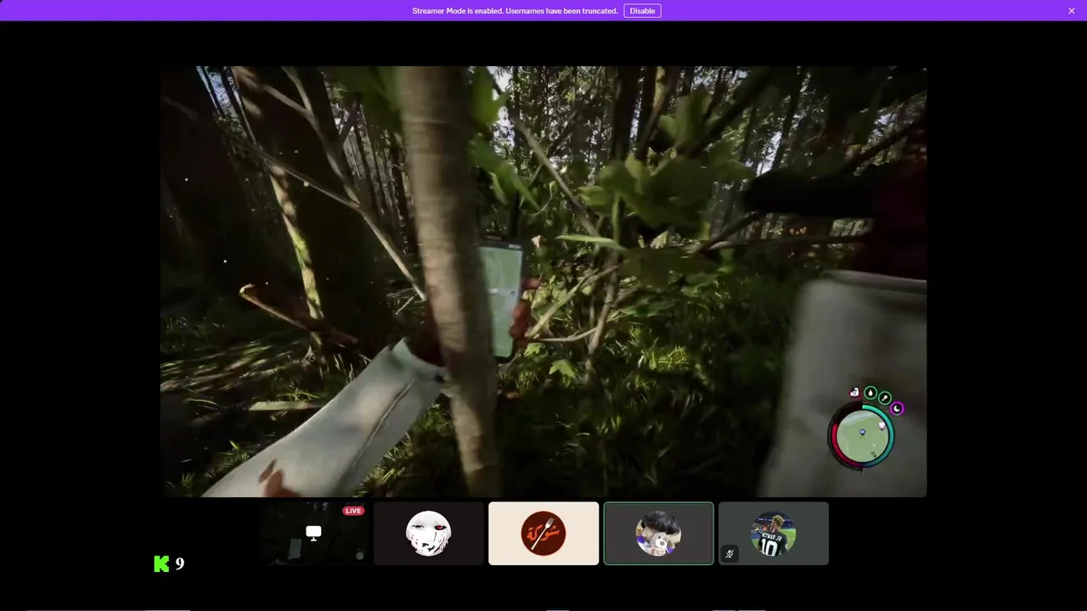This screenshot has width=1087, height=611.
Task: Dismiss the Streamer Mode notification banner
Action: [x=1072, y=11]
